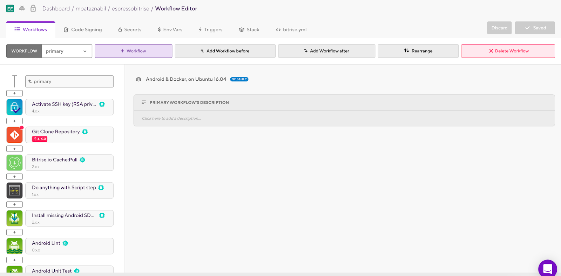Click Delete Workflow
561x276 pixels.
pyautogui.click(x=508, y=51)
